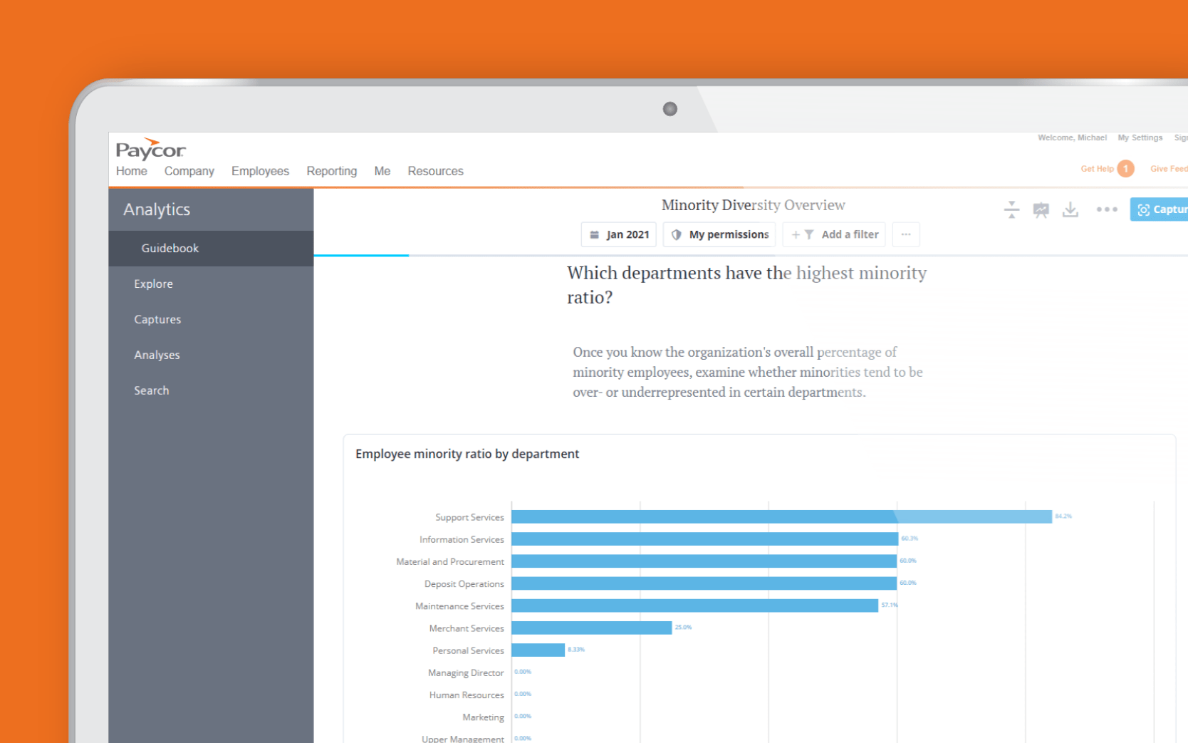Click the Deposit Operations bar

[704, 583]
